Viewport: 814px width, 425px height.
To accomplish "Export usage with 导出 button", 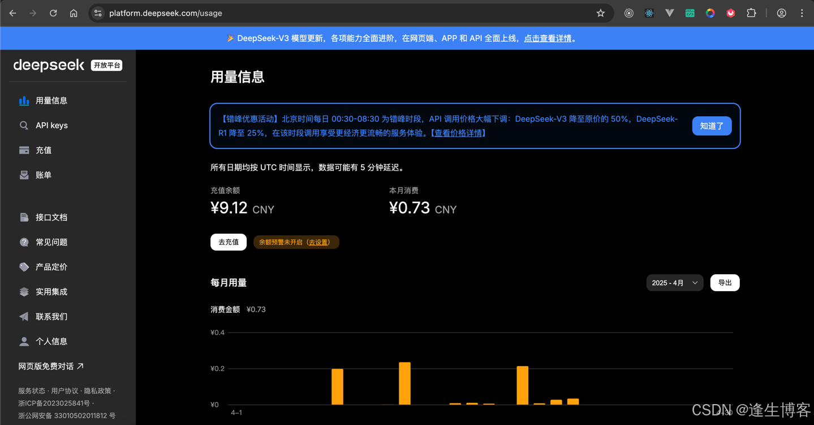I will tap(725, 283).
